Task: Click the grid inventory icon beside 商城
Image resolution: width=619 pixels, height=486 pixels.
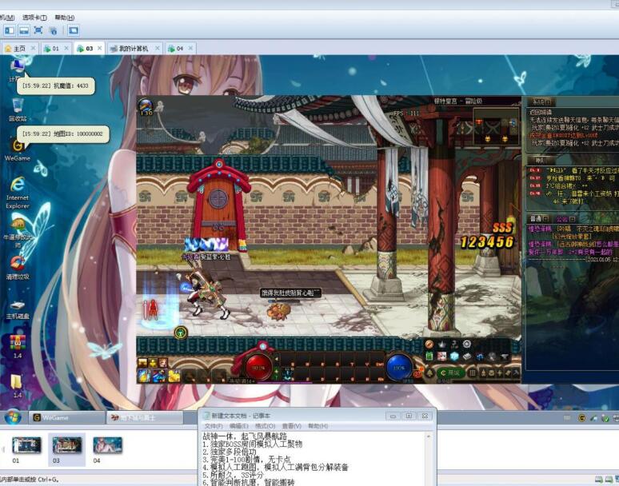Action: 472,372
